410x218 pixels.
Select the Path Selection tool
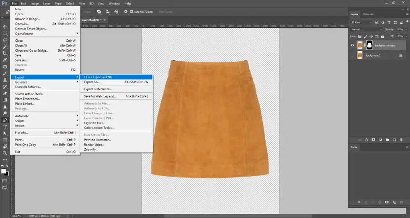5,133
